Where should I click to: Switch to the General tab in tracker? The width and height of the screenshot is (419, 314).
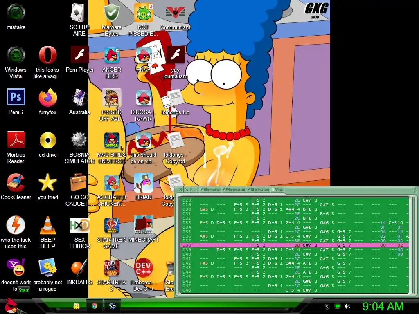click(211, 189)
